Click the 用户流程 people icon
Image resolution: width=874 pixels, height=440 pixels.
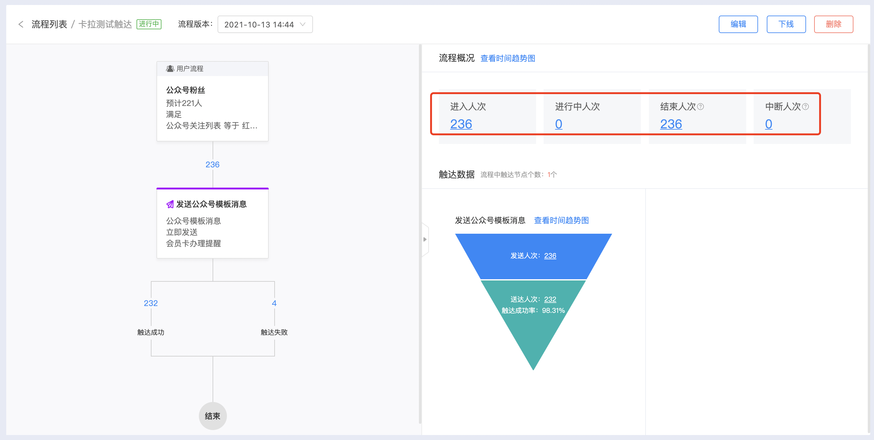point(170,69)
